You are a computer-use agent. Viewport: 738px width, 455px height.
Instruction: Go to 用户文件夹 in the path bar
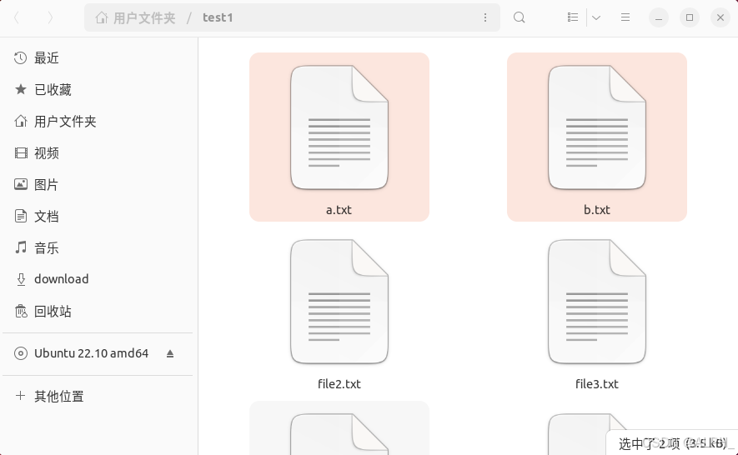[x=144, y=17]
